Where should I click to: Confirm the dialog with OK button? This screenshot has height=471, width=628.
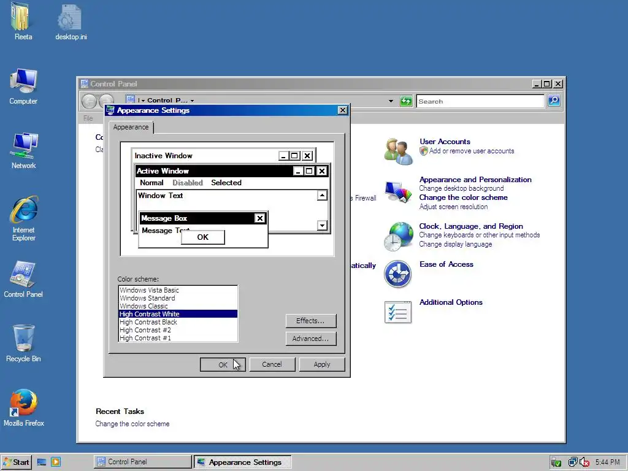(x=223, y=364)
